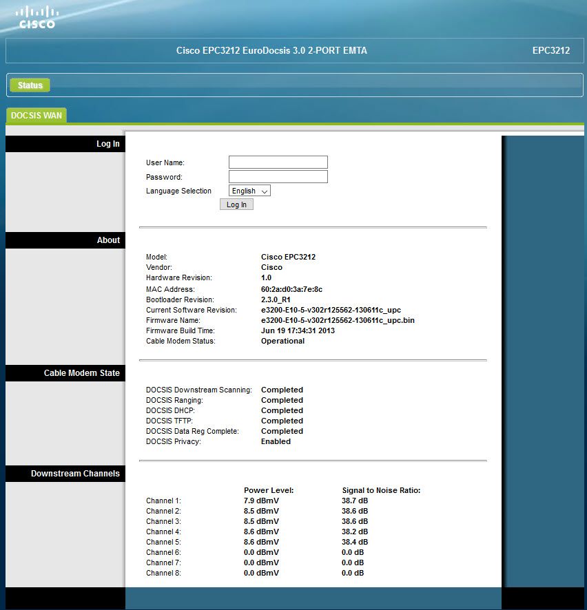Focus the User Name input field
587x610 pixels.
coord(278,162)
